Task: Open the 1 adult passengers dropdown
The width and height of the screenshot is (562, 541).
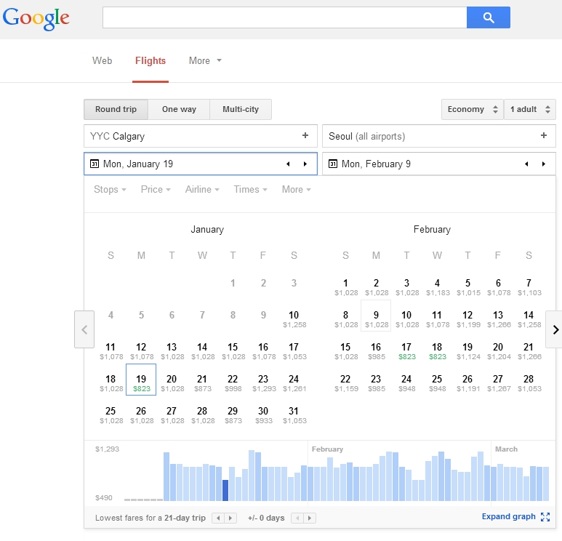Action: (529, 110)
